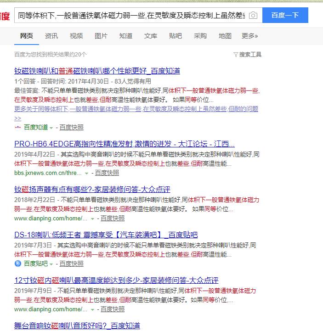Expand the 更多» menu
This screenshot has width=323, height=331.
[249, 36]
